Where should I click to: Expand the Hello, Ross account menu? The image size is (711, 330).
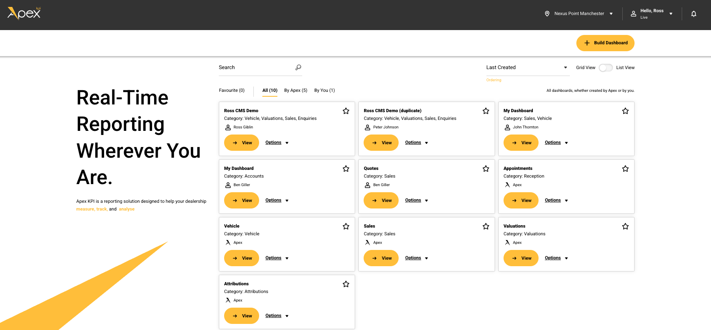(652, 14)
